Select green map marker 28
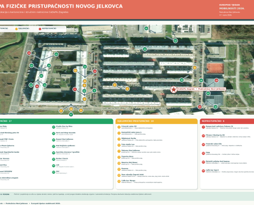This screenshot has height=205, width=254. tap(201, 80)
